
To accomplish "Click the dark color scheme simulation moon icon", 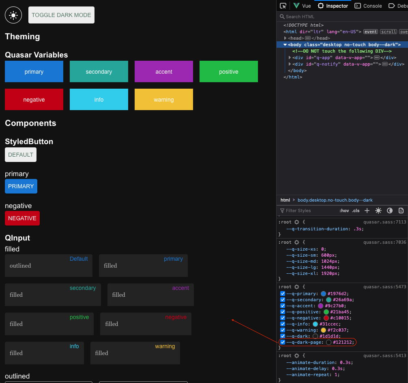I will click(389, 211).
